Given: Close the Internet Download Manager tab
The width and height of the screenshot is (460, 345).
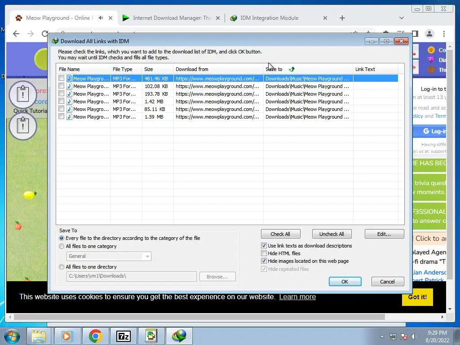Looking at the screenshot, I should point(218,18).
